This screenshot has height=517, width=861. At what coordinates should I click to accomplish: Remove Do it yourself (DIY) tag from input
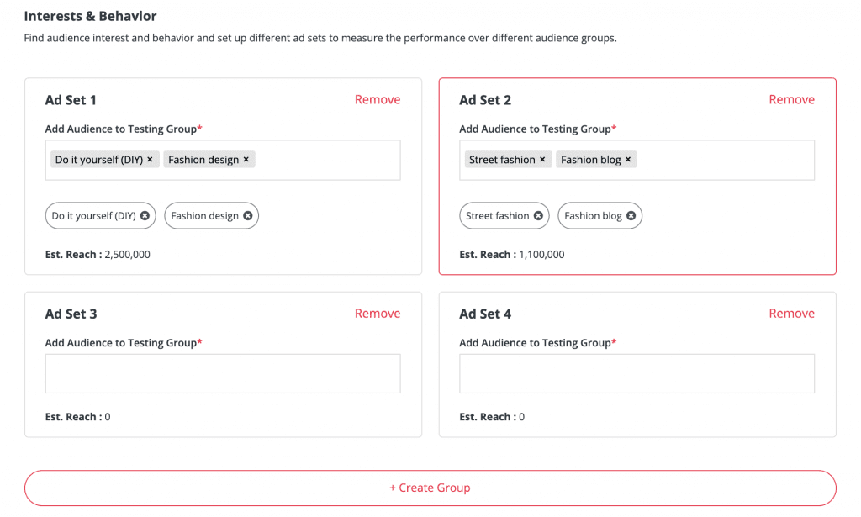150,160
